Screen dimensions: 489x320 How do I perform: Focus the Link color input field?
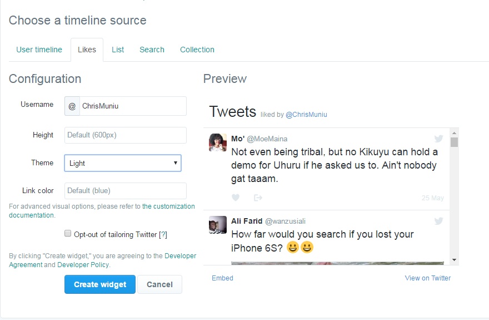click(126, 190)
